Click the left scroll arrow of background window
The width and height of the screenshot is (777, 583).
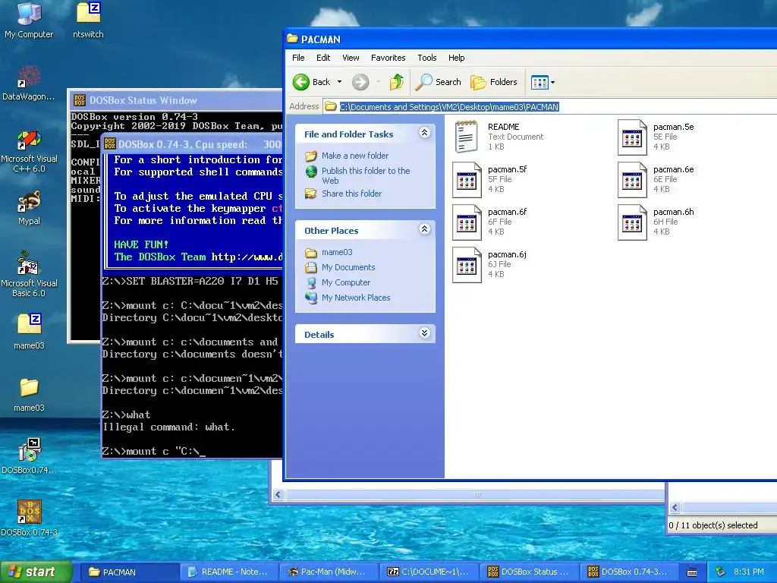(278, 495)
